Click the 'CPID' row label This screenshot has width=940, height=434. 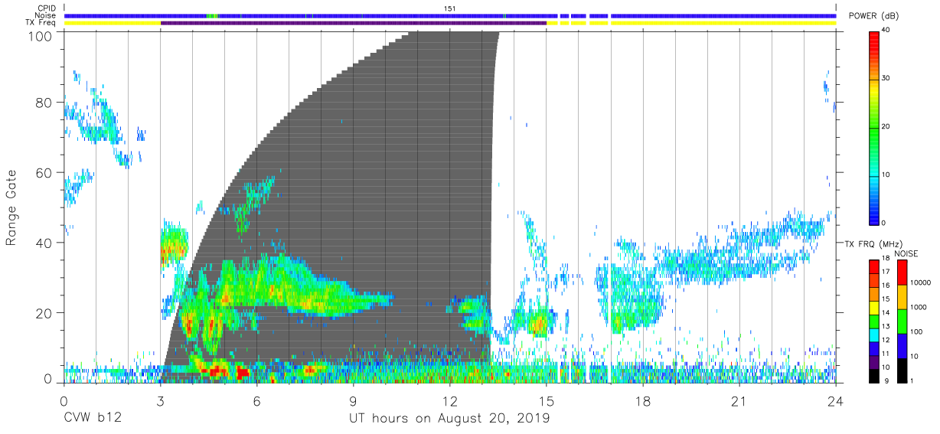coord(46,8)
